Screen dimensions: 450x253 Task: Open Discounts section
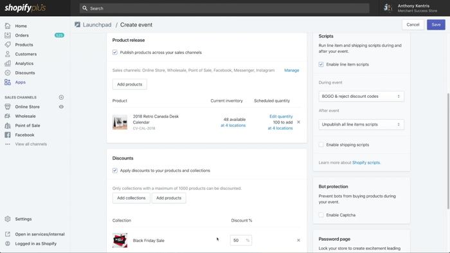pos(25,73)
